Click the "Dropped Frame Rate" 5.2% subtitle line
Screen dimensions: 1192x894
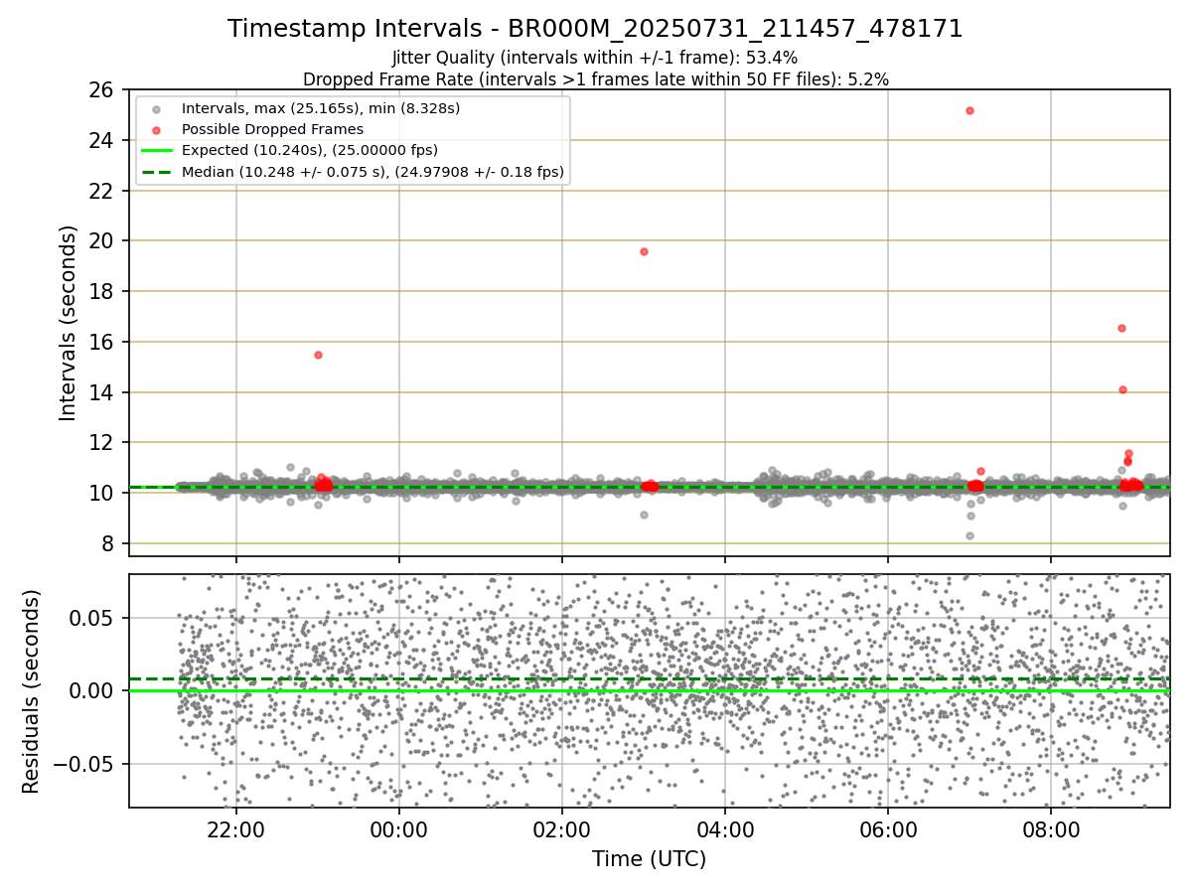(x=595, y=78)
